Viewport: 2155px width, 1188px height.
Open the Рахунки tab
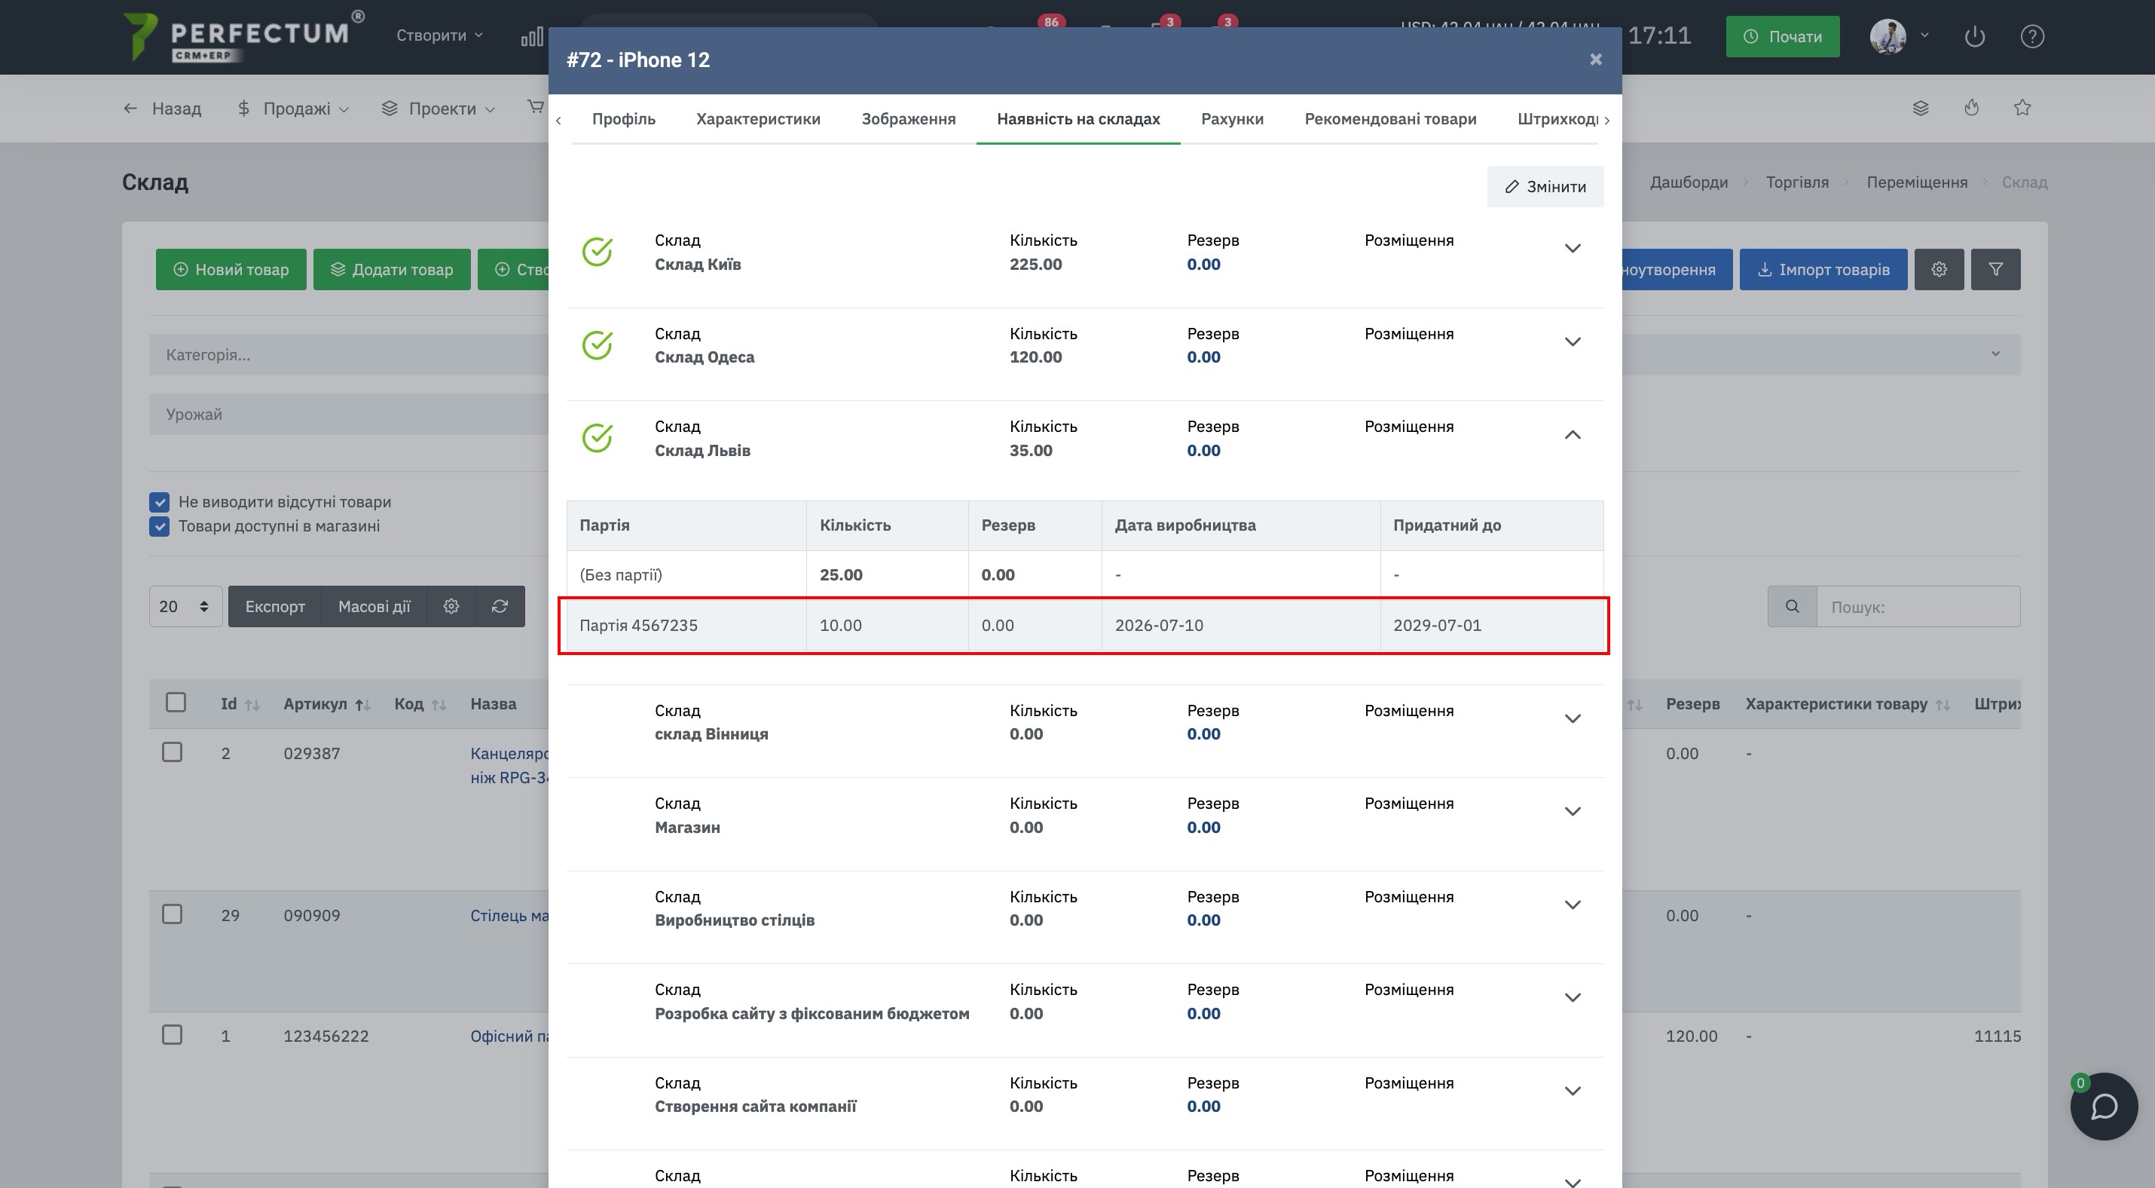coord(1231,119)
